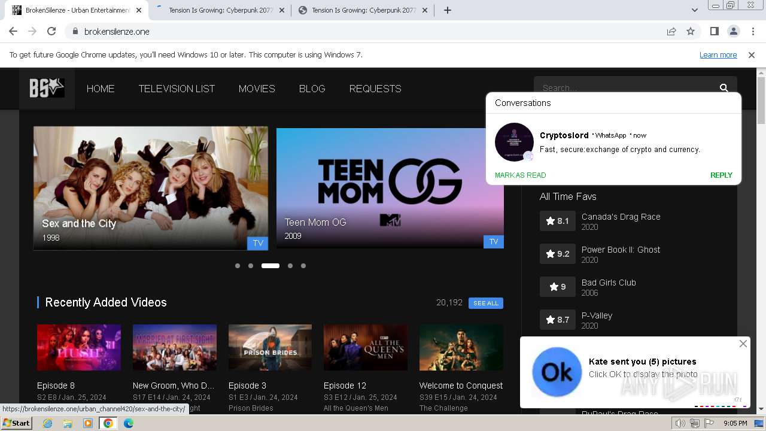Click the SEE ALL button
The height and width of the screenshot is (431, 766).
[x=486, y=303]
